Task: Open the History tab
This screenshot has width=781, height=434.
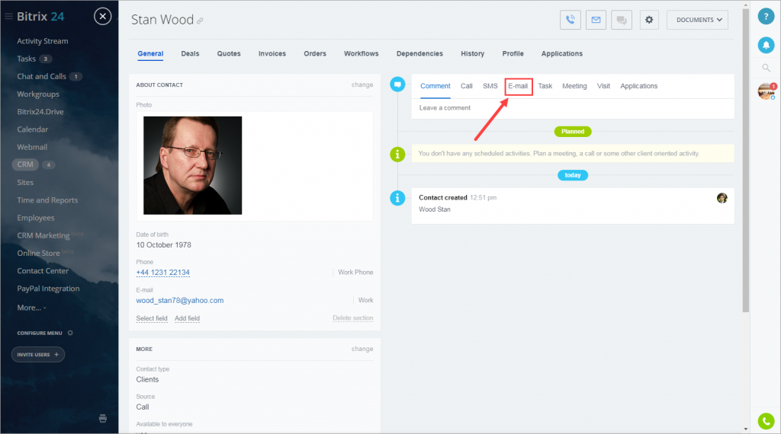Action: 472,54
